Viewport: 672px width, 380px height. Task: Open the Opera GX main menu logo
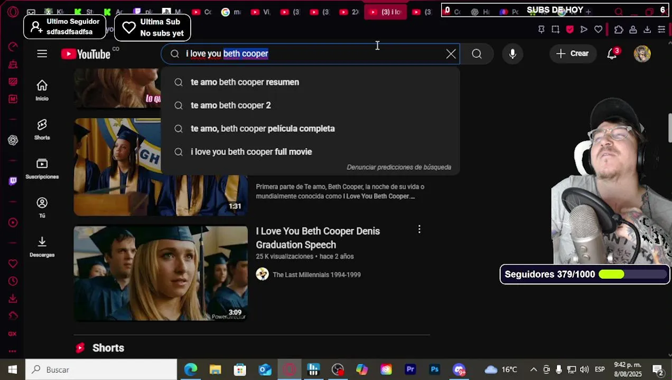(x=13, y=12)
